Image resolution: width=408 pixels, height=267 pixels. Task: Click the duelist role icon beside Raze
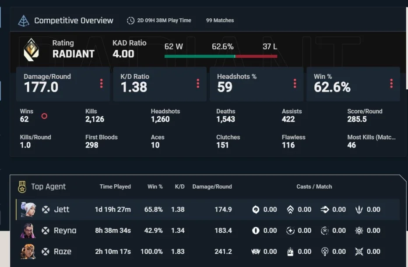tap(46, 252)
